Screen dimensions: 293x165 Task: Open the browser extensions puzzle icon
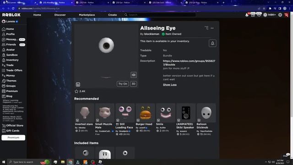[x=270, y=8]
